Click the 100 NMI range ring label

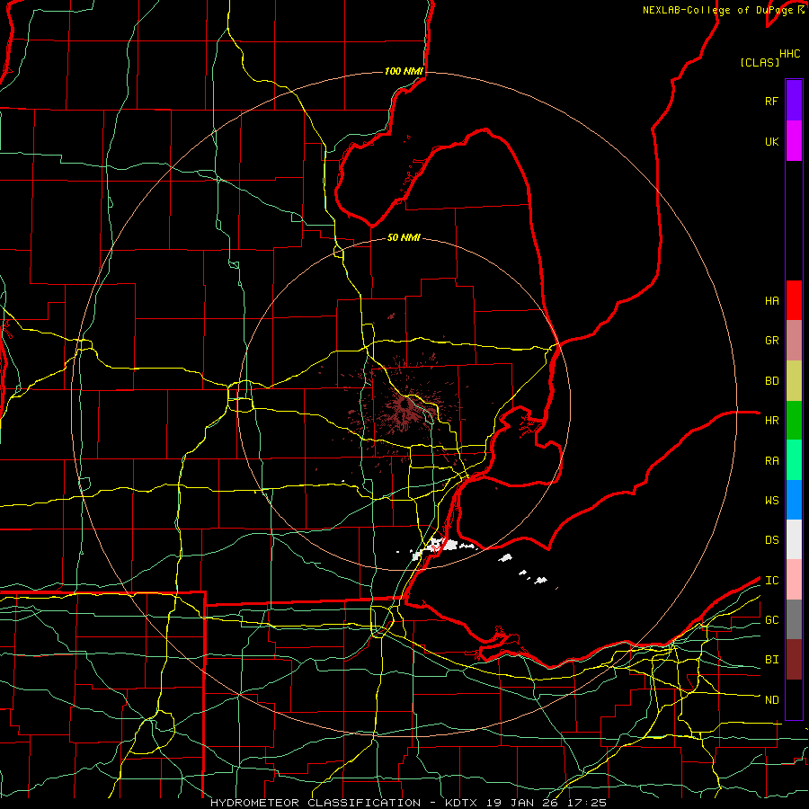404,71
